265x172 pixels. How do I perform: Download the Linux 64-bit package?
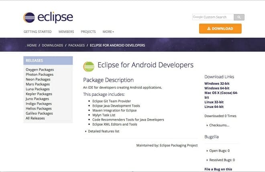coord(214,107)
